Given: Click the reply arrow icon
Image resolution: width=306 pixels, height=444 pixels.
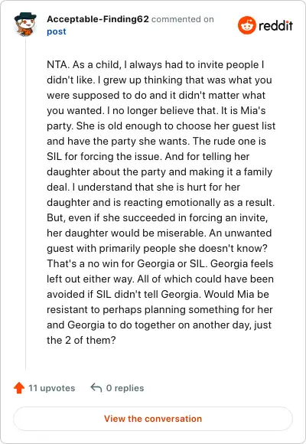Looking at the screenshot, I should tap(96, 387).
